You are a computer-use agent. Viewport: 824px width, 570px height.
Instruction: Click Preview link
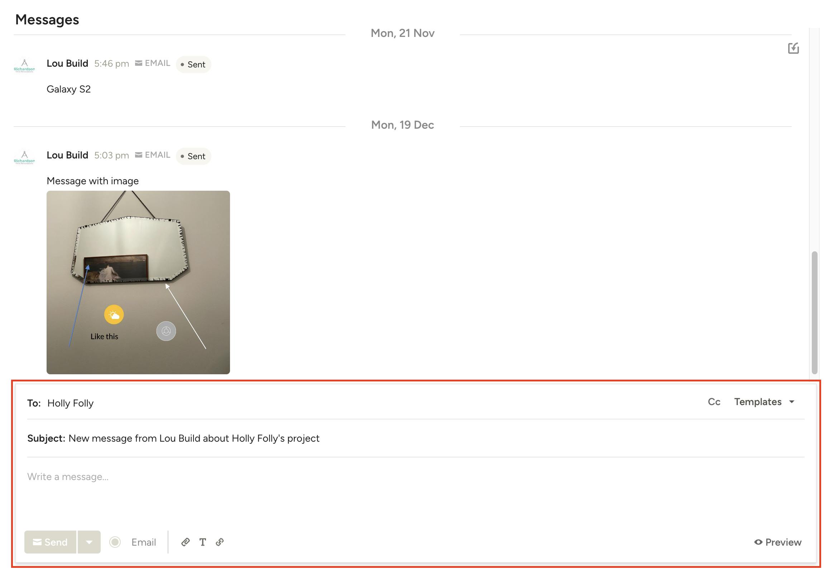[778, 542]
